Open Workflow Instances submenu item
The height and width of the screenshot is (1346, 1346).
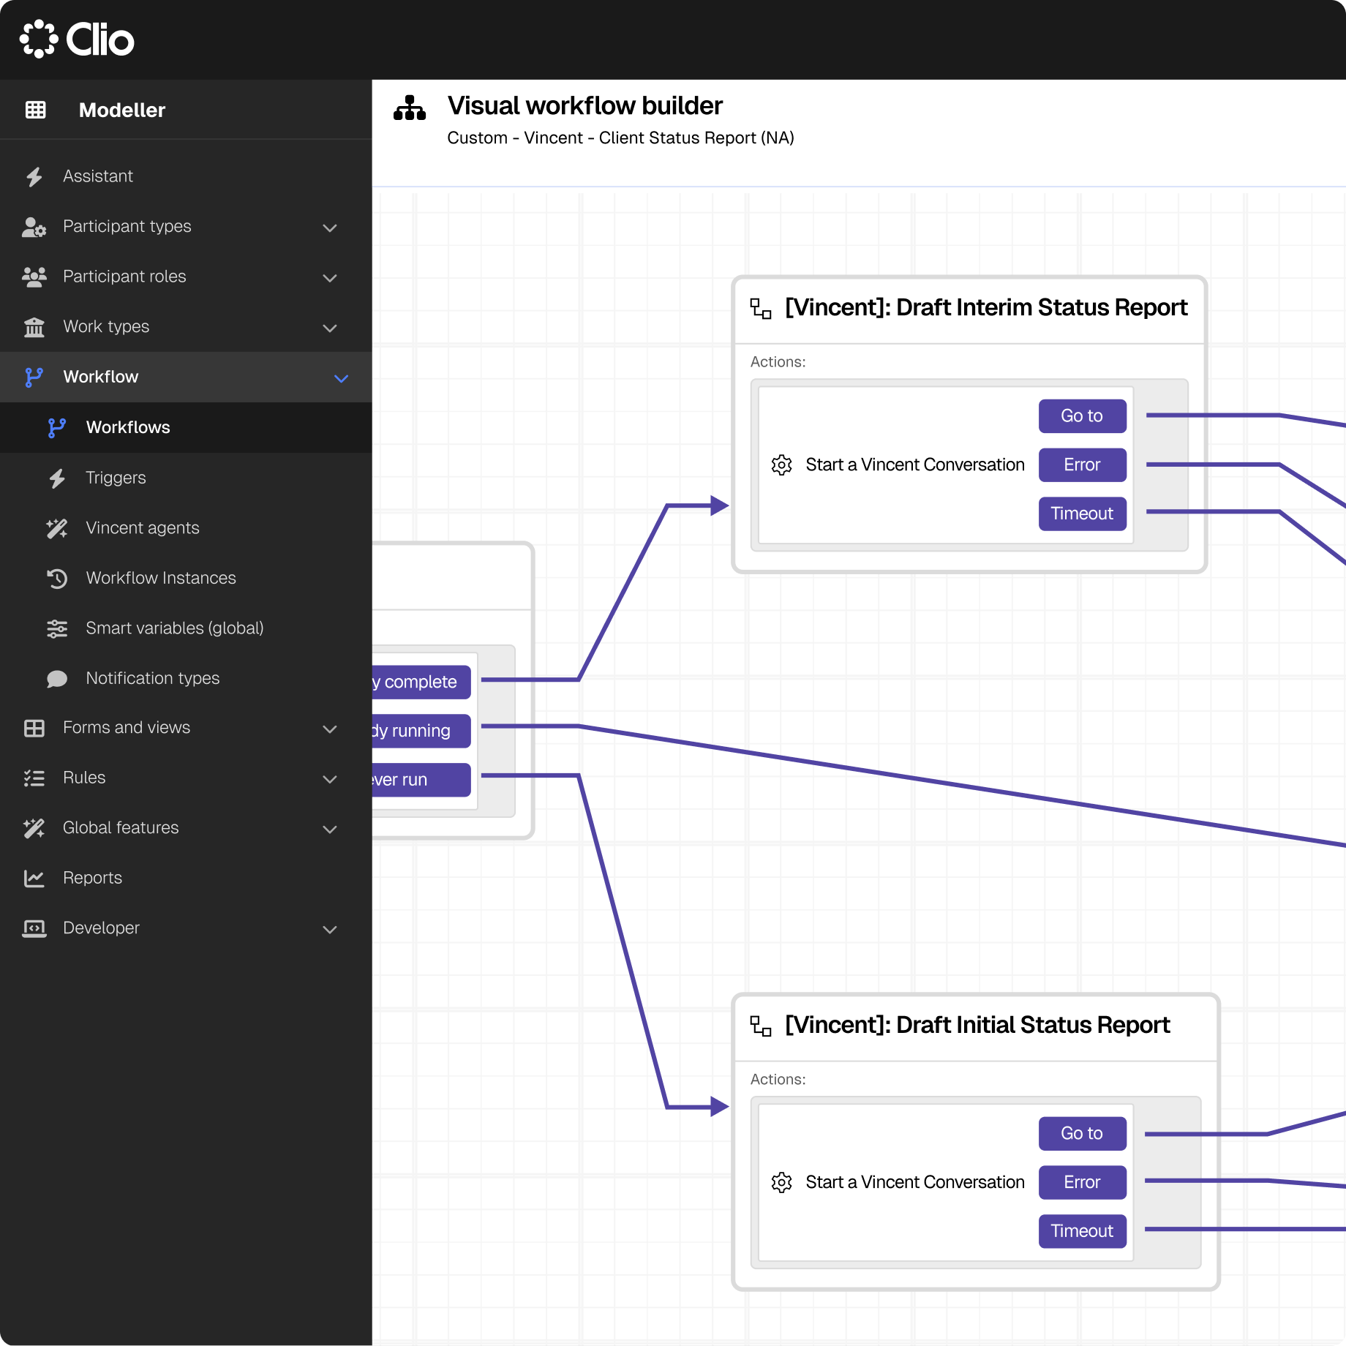(x=186, y=578)
